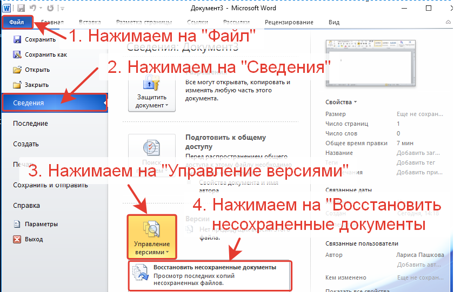The height and width of the screenshot is (292, 454).
Task: Open Customize Quick Access Toolbar dropdown
Action: (x=62, y=9)
